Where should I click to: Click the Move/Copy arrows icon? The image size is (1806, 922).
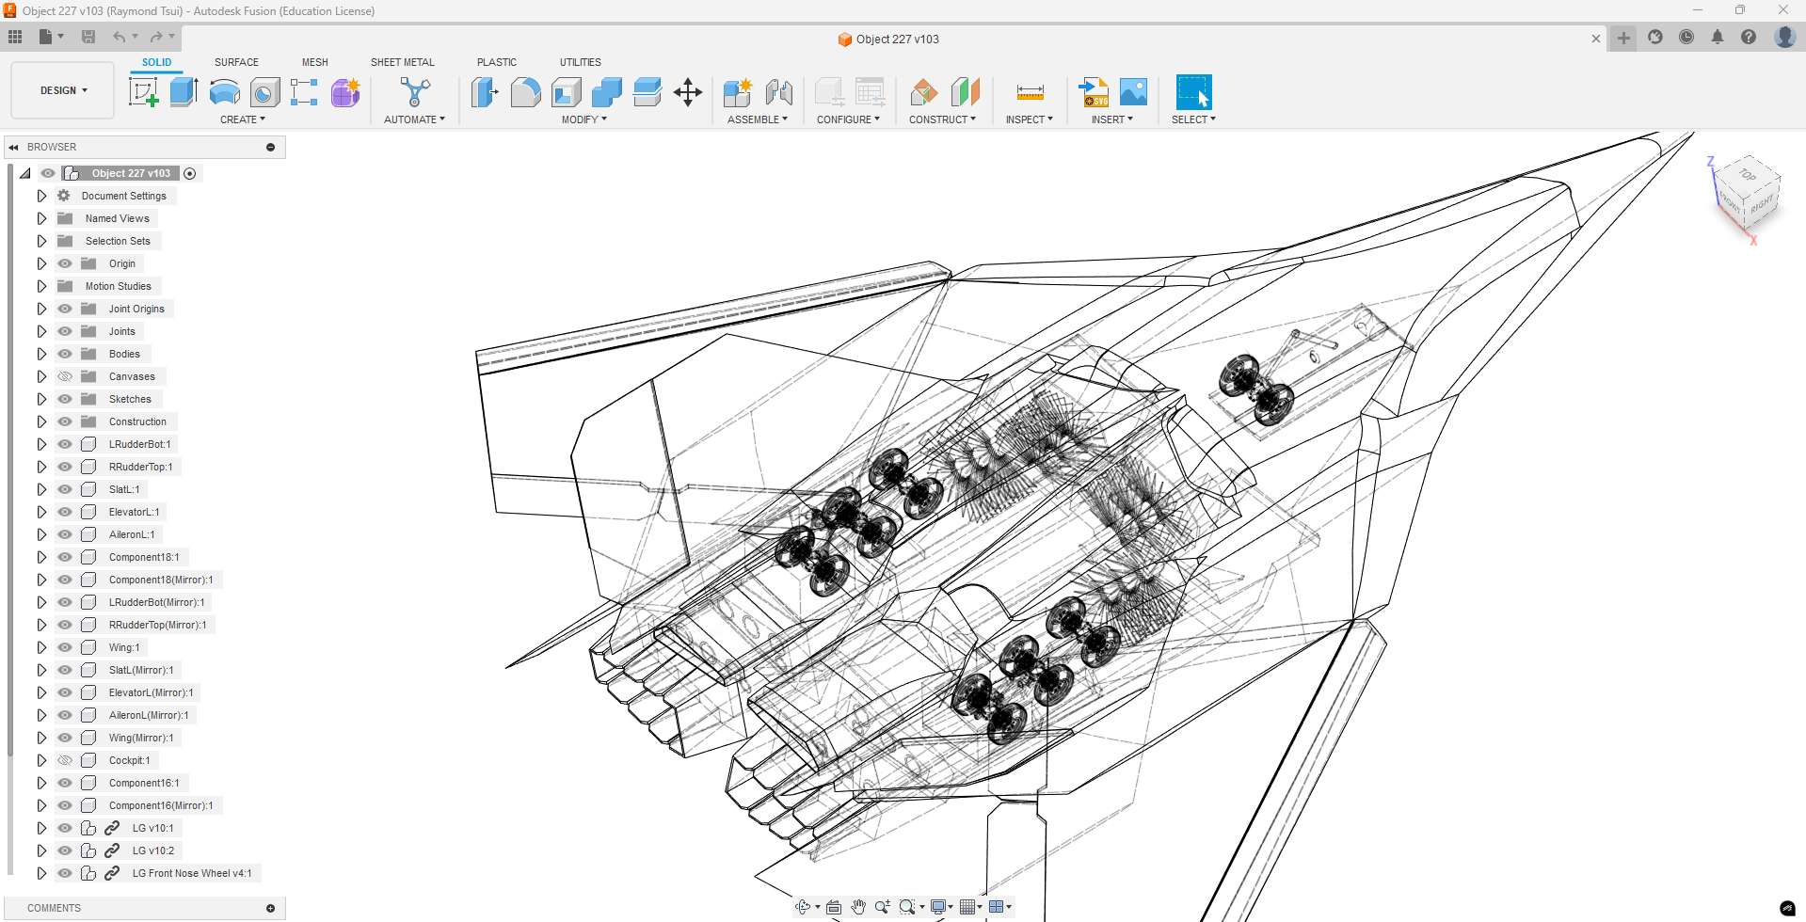(x=688, y=92)
